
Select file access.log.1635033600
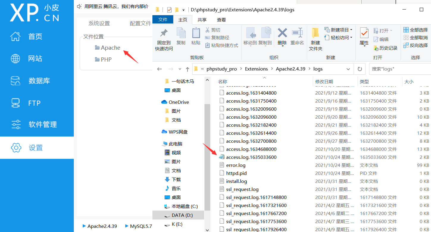click(x=251, y=157)
